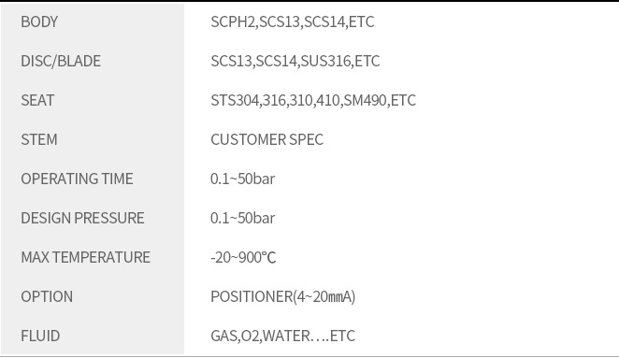The image size is (619, 358).
Task: Click the -20~900℃ temperature value
Action: point(243,257)
